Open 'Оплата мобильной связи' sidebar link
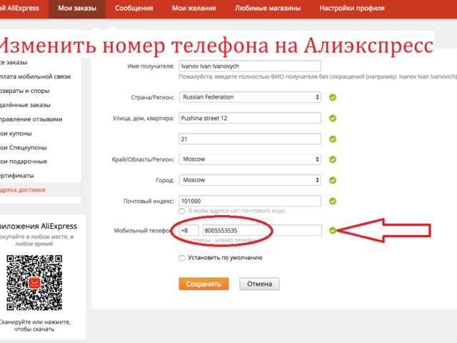The width and height of the screenshot is (457, 343). pyautogui.click(x=35, y=76)
